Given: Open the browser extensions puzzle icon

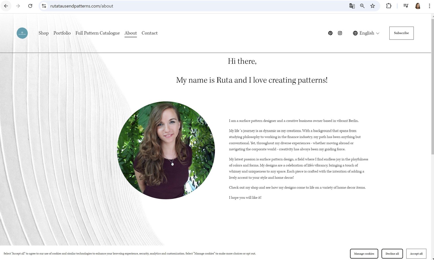Looking at the screenshot, I should click(x=389, y=6).
